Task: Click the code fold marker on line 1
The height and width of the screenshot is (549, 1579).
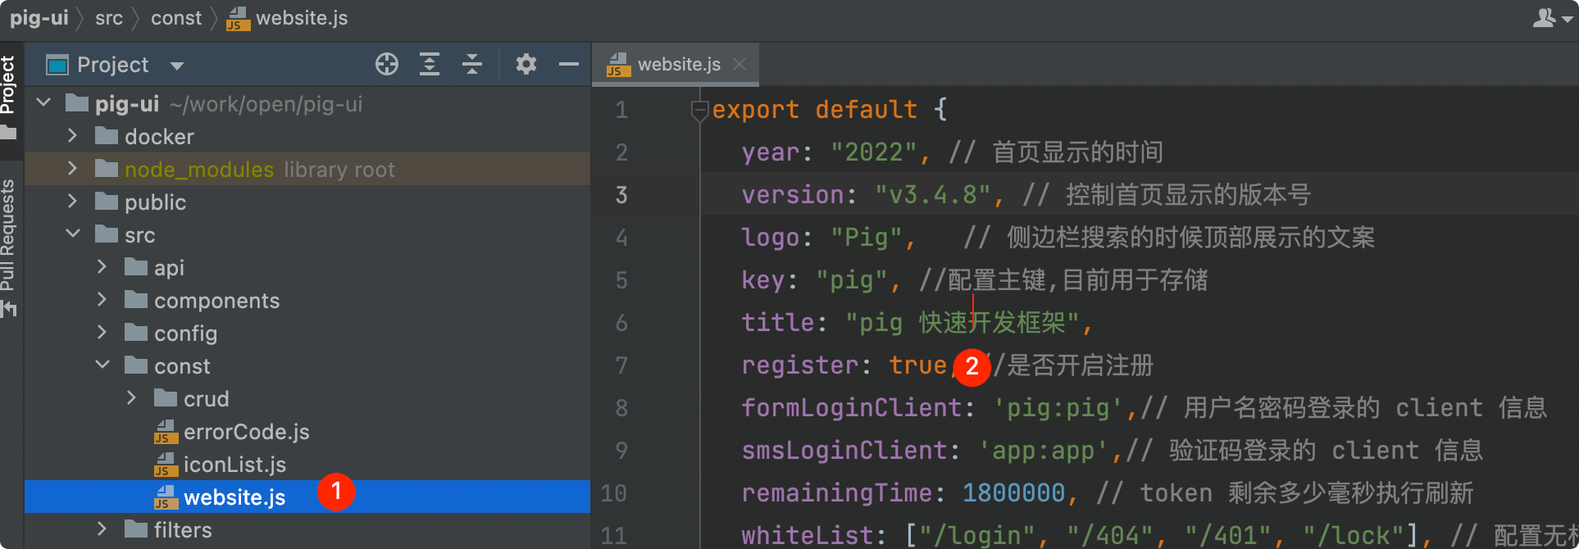Action: point(699,110)
